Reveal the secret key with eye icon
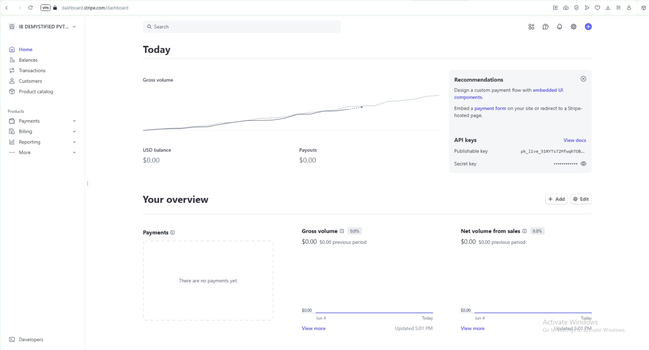Screen dimensions: 649x350 [x=583, y=164]
